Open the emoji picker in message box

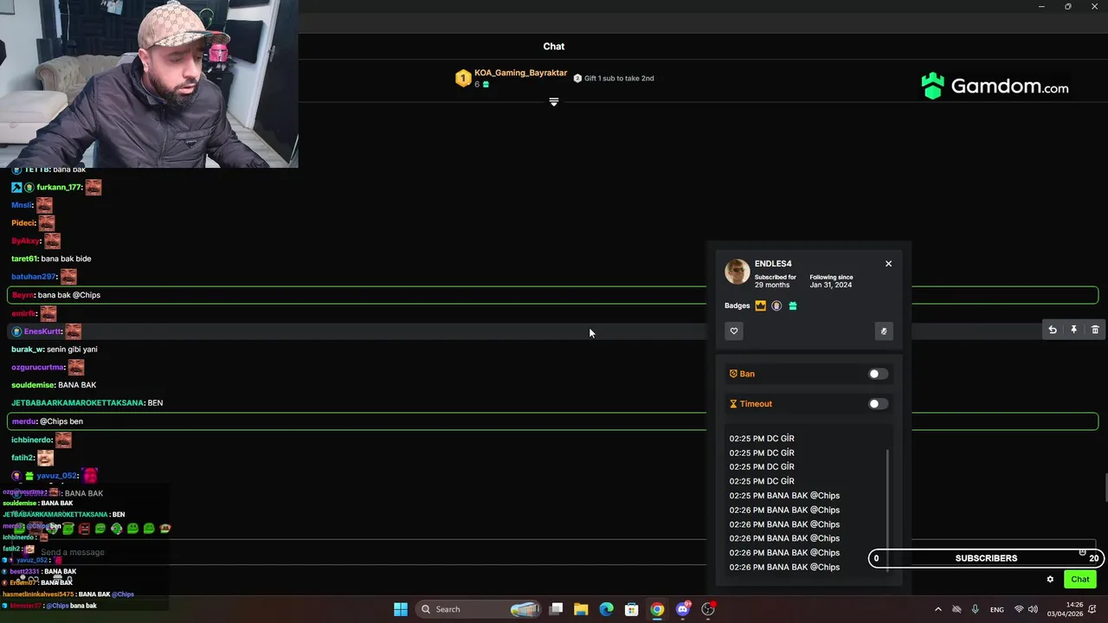click(x=1082, y=552)
